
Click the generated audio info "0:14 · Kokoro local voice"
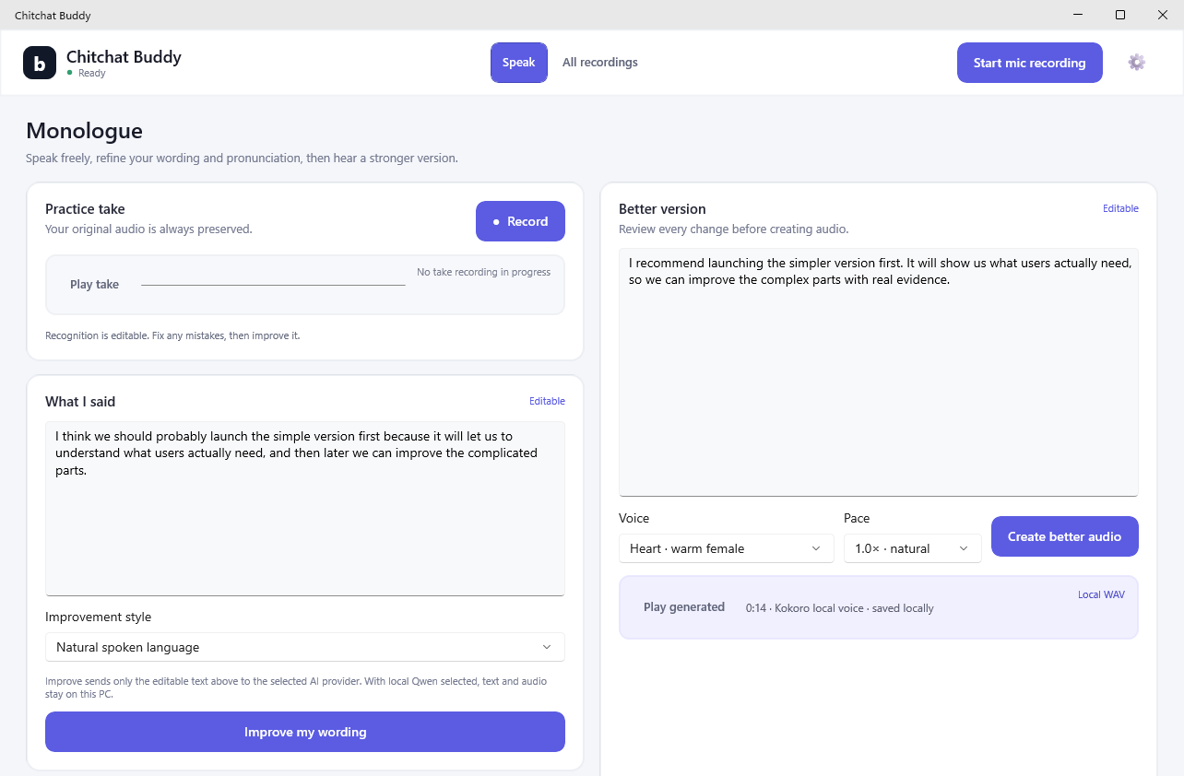coord(840,608)
